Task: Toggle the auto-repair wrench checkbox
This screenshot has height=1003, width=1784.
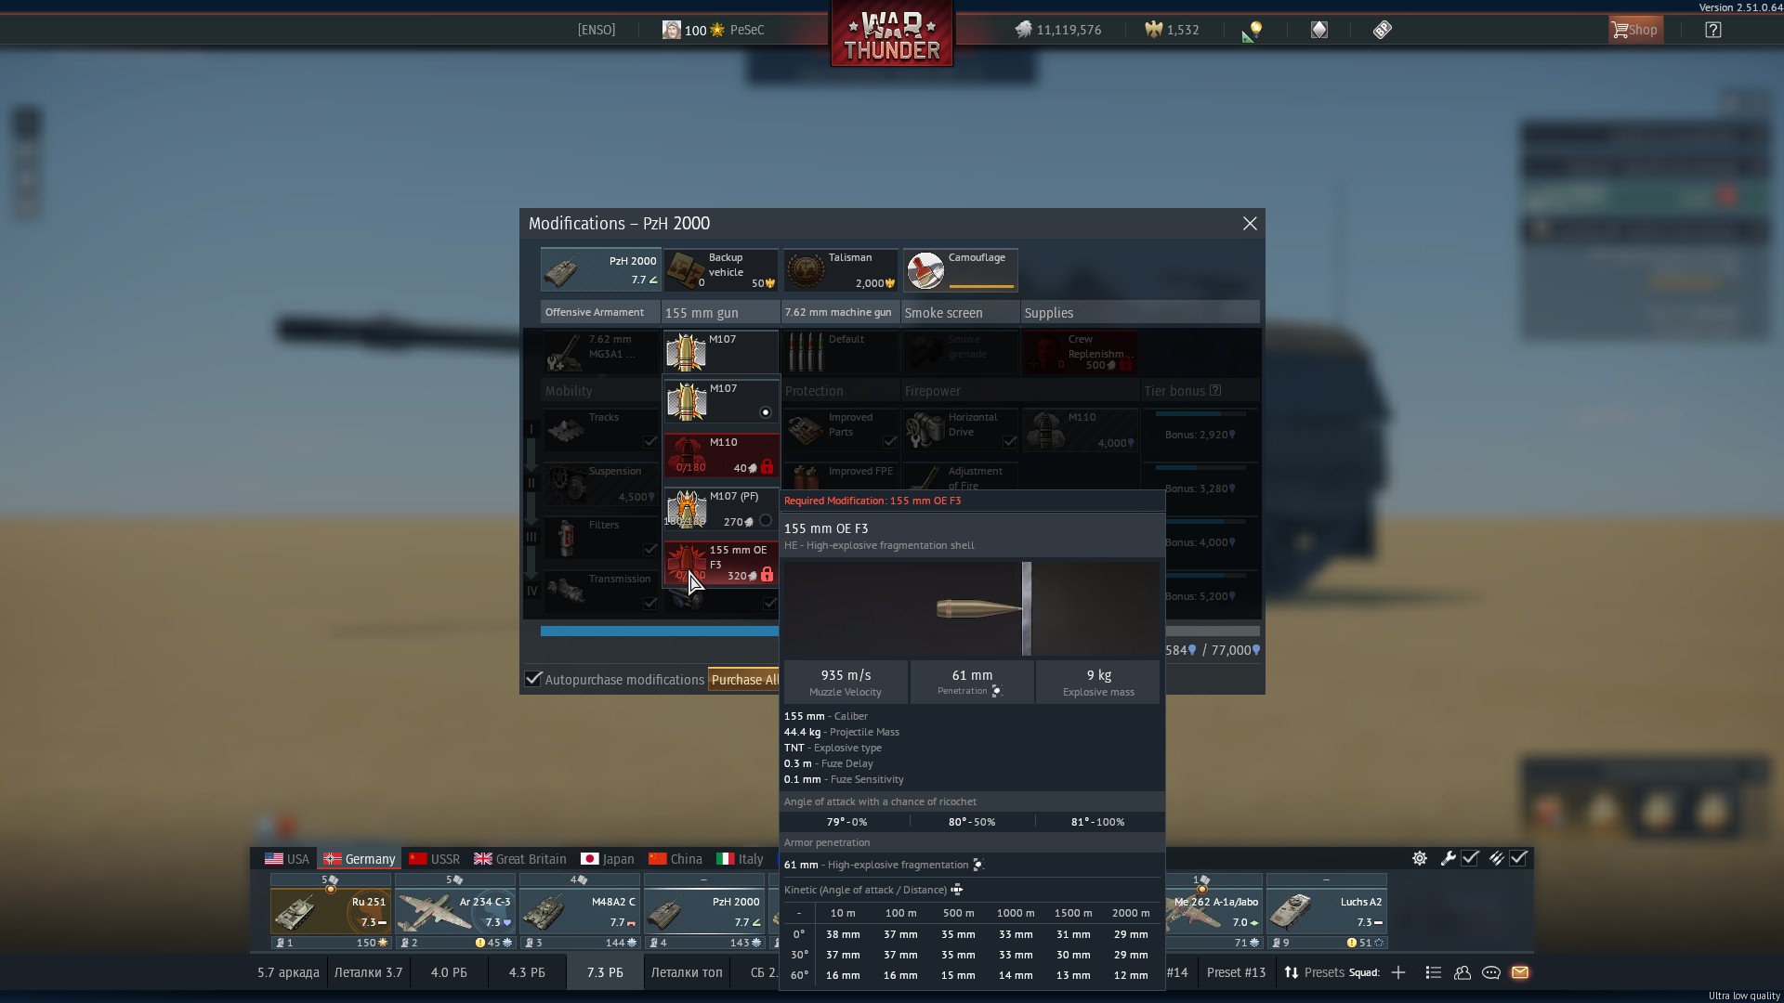Action: pos(1470,858)
